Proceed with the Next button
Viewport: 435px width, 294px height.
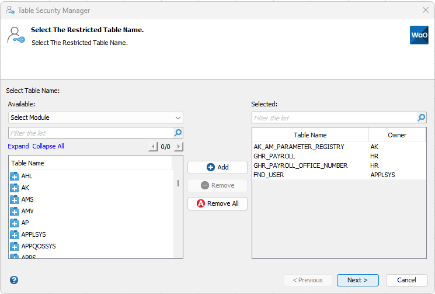tap(357, 280)
